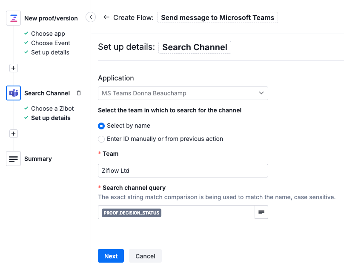Image resolution: width=344 pixels, height=269 pixels.
Task: Click the plus icon below Search Channel
Action: 13,133
